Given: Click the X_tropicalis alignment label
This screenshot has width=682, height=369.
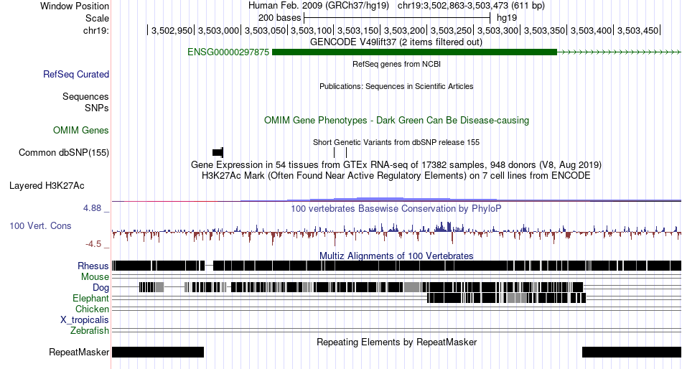Looking at the screenshot, I should (85, 320).
